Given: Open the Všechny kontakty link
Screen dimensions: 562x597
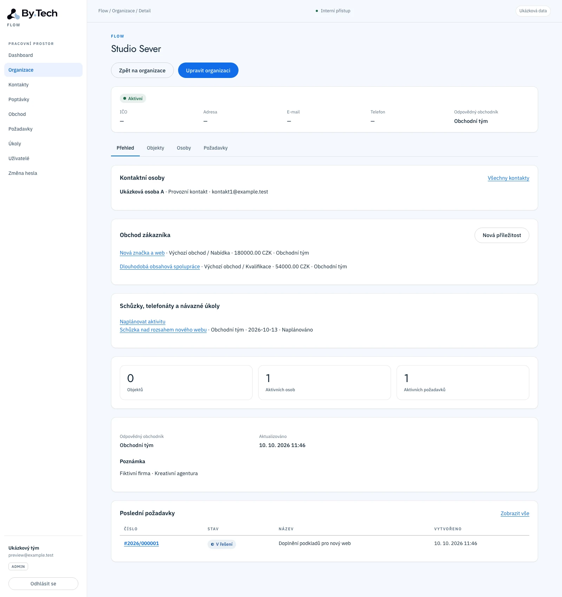Looking at the screenshot, I should pyautogui.click(x=508, y=178).
